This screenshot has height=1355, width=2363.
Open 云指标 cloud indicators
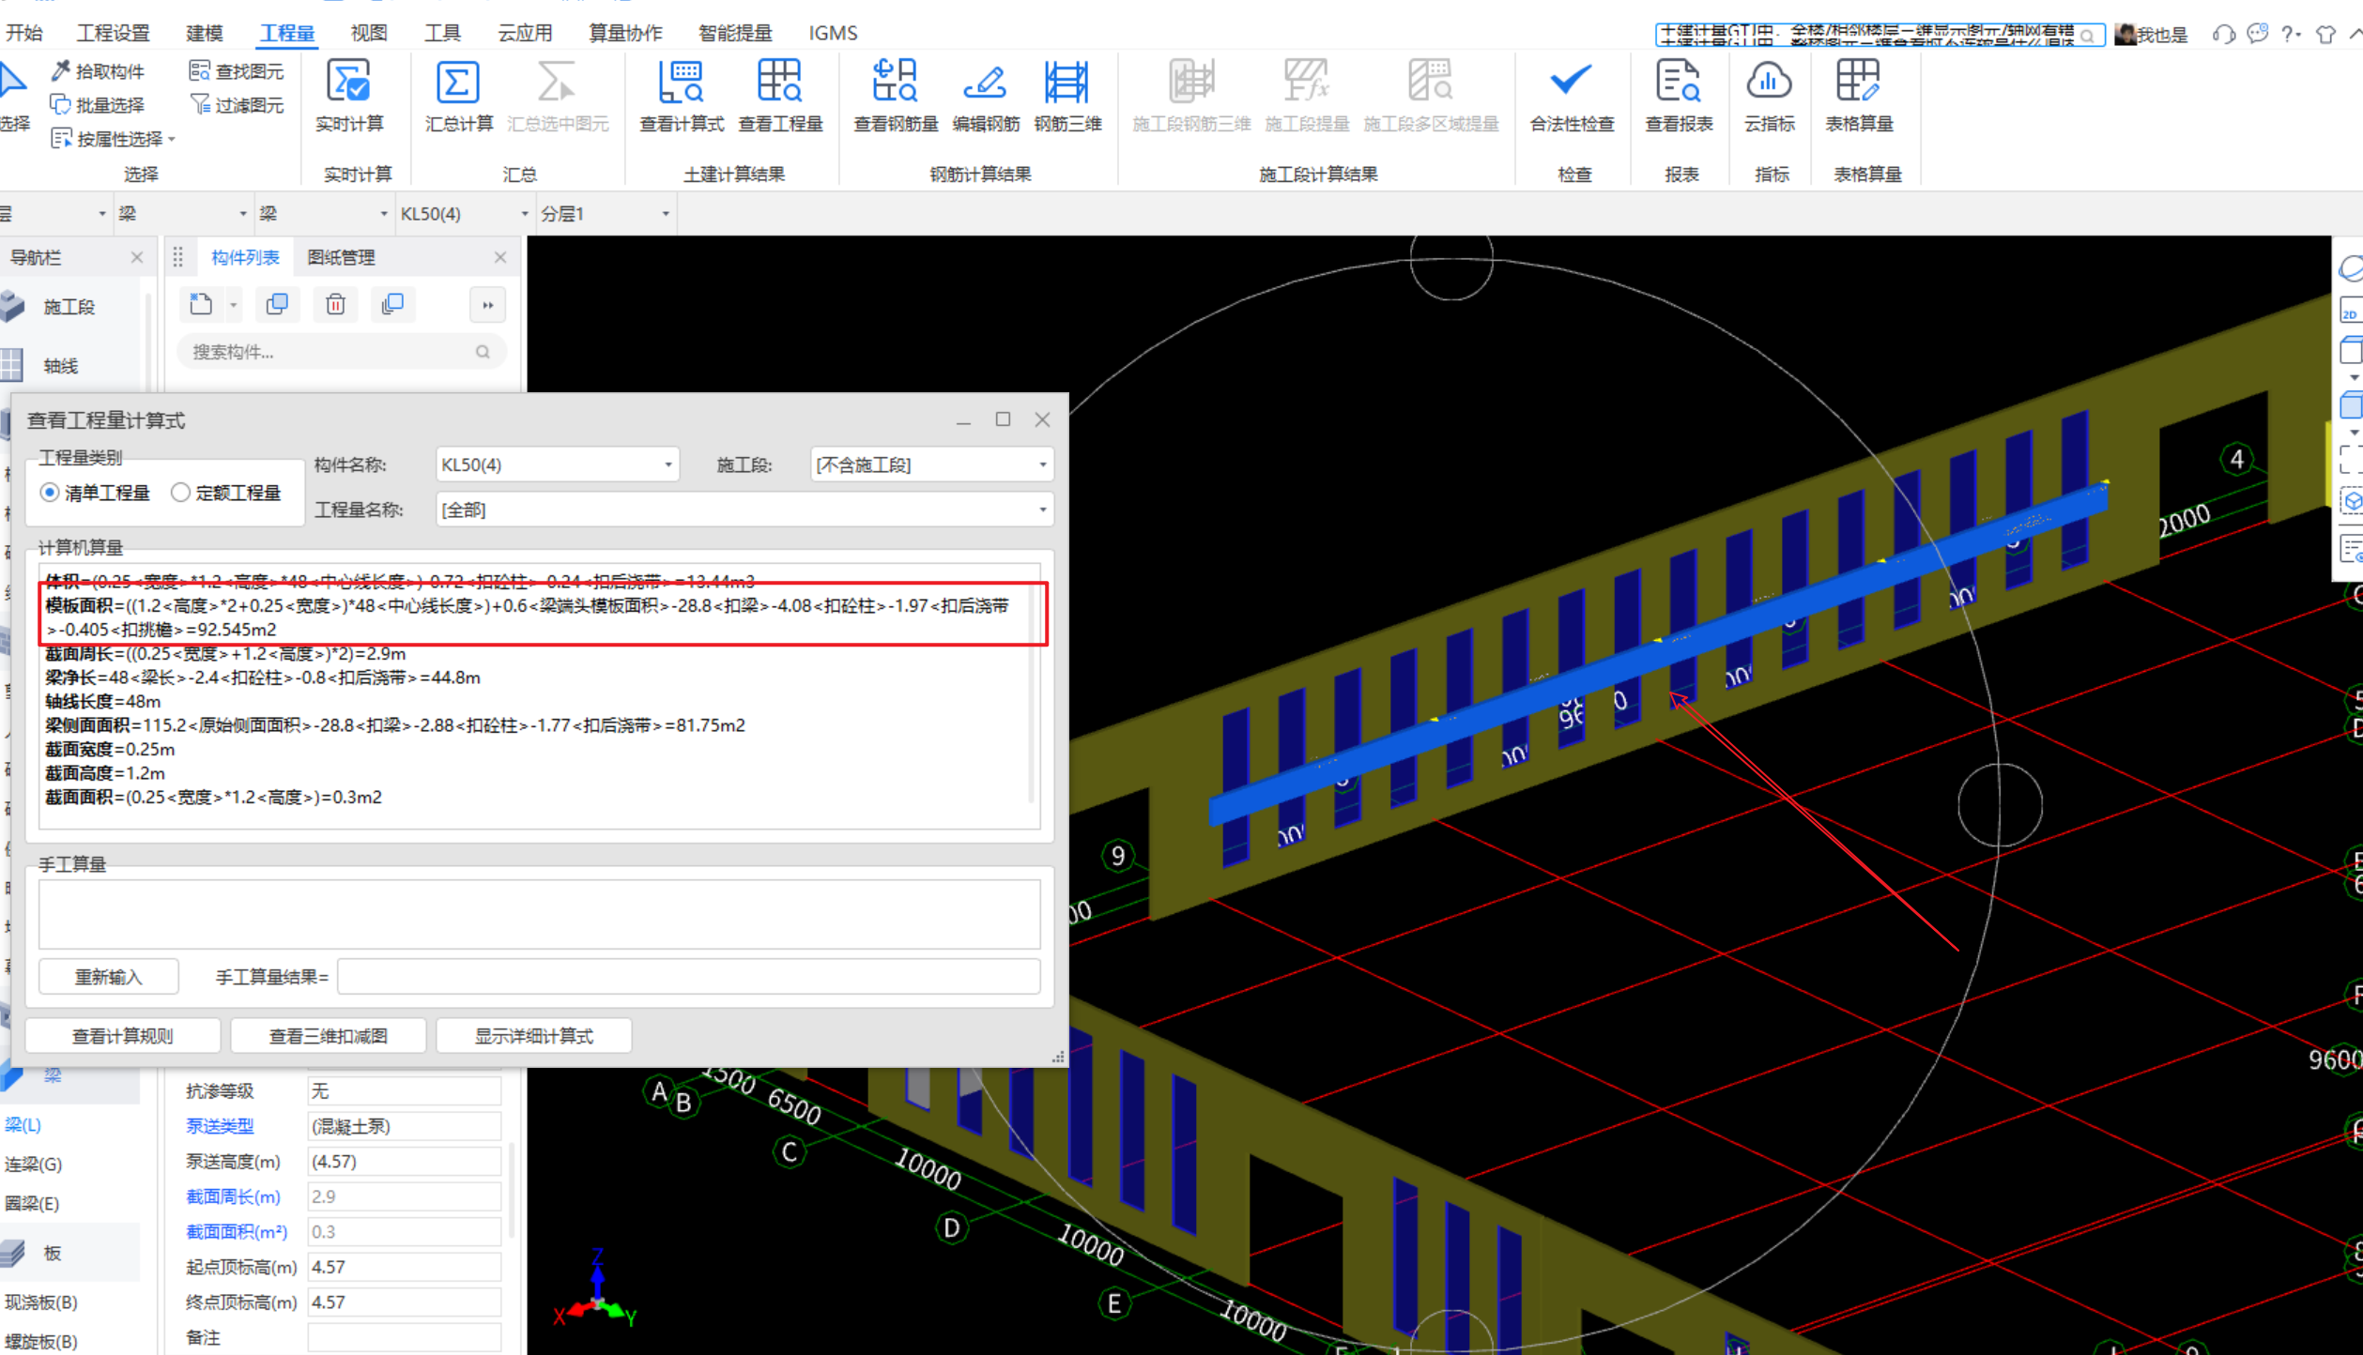click(x=1769, y=96)
